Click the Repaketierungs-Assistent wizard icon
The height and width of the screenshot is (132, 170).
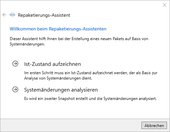click(x=12, y=15)
